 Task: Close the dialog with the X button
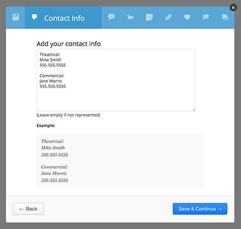pyautogui.click(x=233, y=8)
